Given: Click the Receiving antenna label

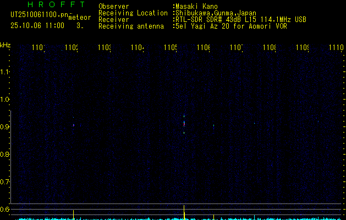Looking at the screenshot, I should click(131, 26).
